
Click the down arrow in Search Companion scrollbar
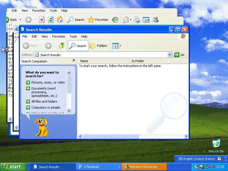click(69, 111)
